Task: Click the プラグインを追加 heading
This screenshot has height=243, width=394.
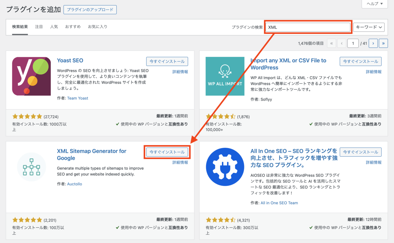Action: (x=34, y=10)
